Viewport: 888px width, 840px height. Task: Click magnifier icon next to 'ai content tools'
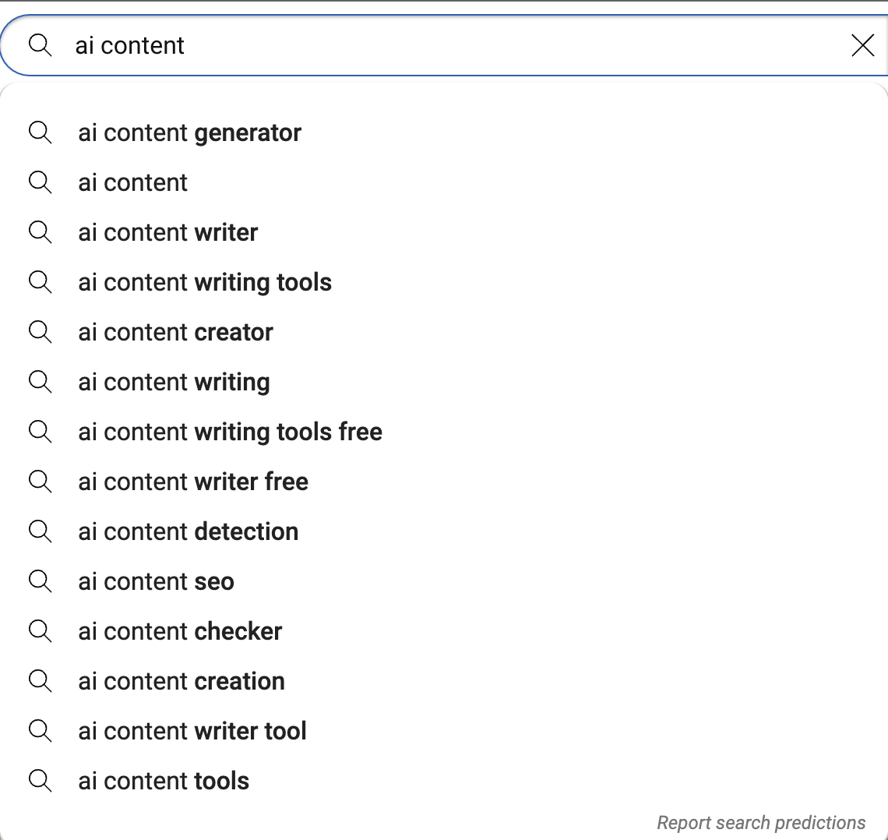41,781
